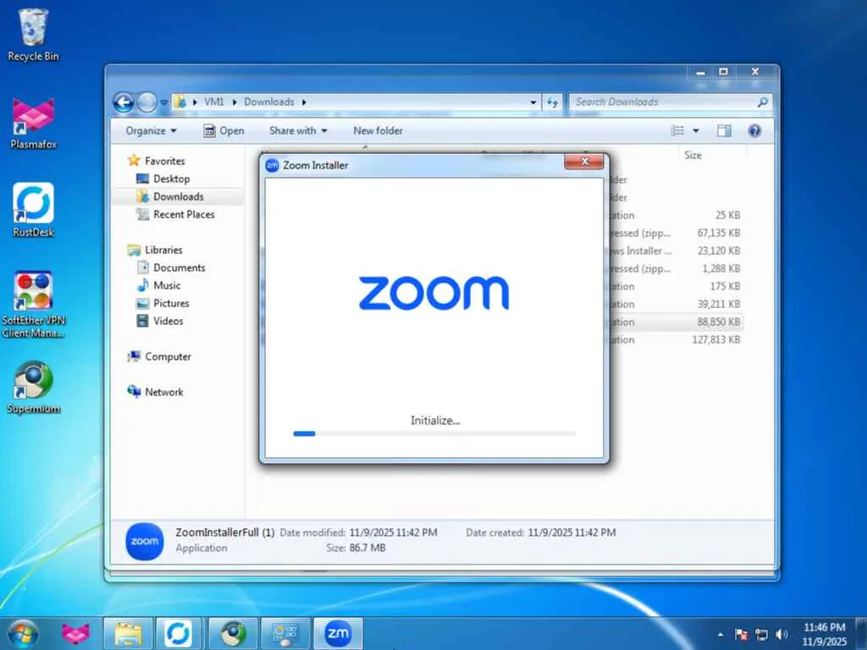Click the Zoom thumbnail in details pane
Viewport: 867px width, 650px height.
pos(144,541)
